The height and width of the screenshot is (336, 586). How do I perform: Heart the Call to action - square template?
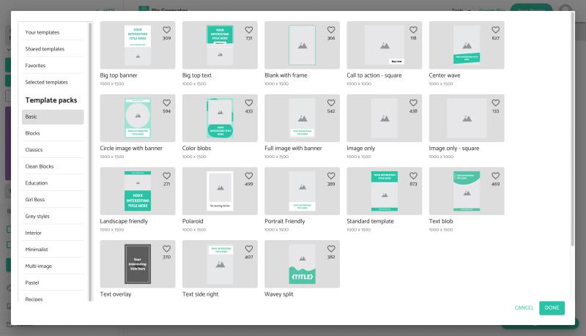tap(413, 30)
